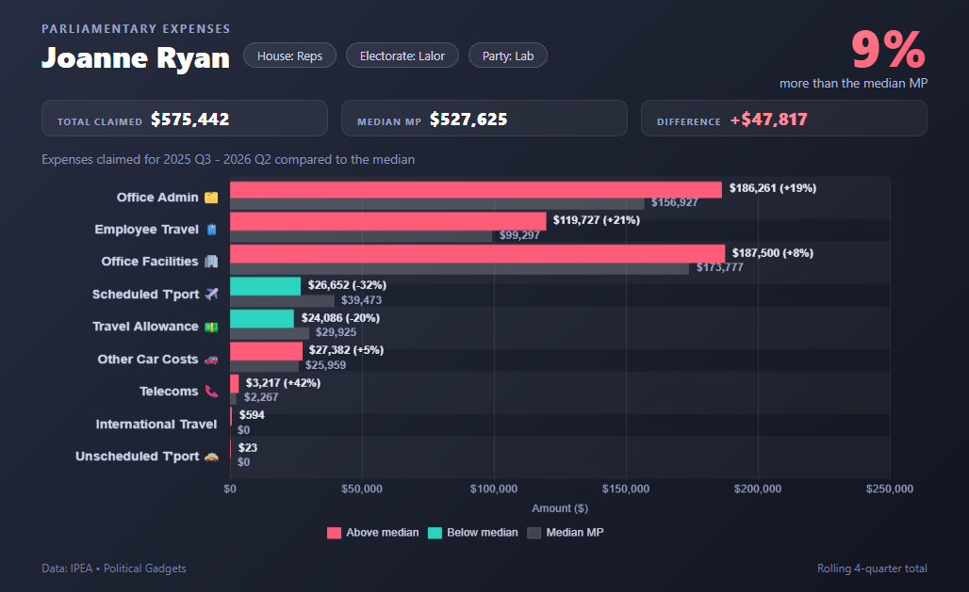The image size is (969, 592).
Task: Click the Office Facilities building icon
Action: (x=211, y=262)
